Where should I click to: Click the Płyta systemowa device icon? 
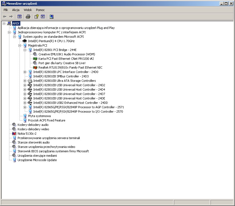click(x=25, y=116)
